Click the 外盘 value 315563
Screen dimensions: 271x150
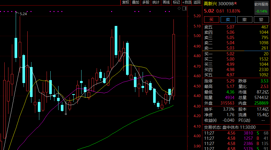tap(227, 103)
